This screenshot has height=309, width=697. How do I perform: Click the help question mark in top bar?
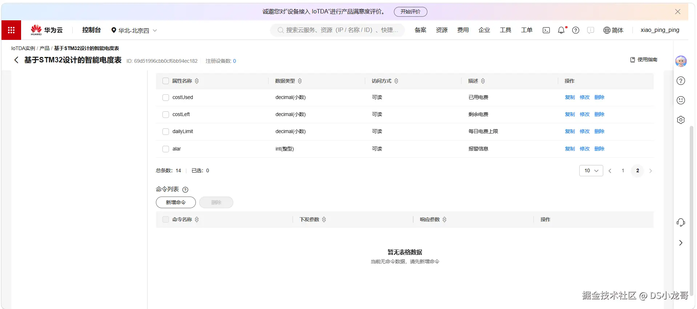576,30
